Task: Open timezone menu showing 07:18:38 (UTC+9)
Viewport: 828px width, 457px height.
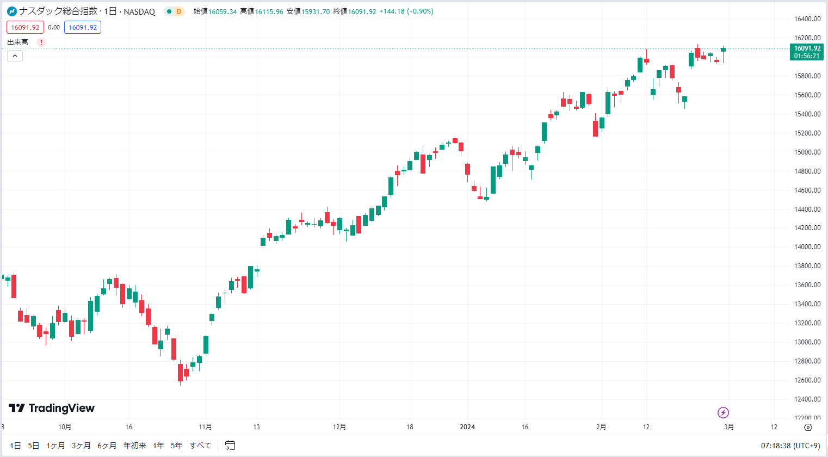Action: [790, 446]
